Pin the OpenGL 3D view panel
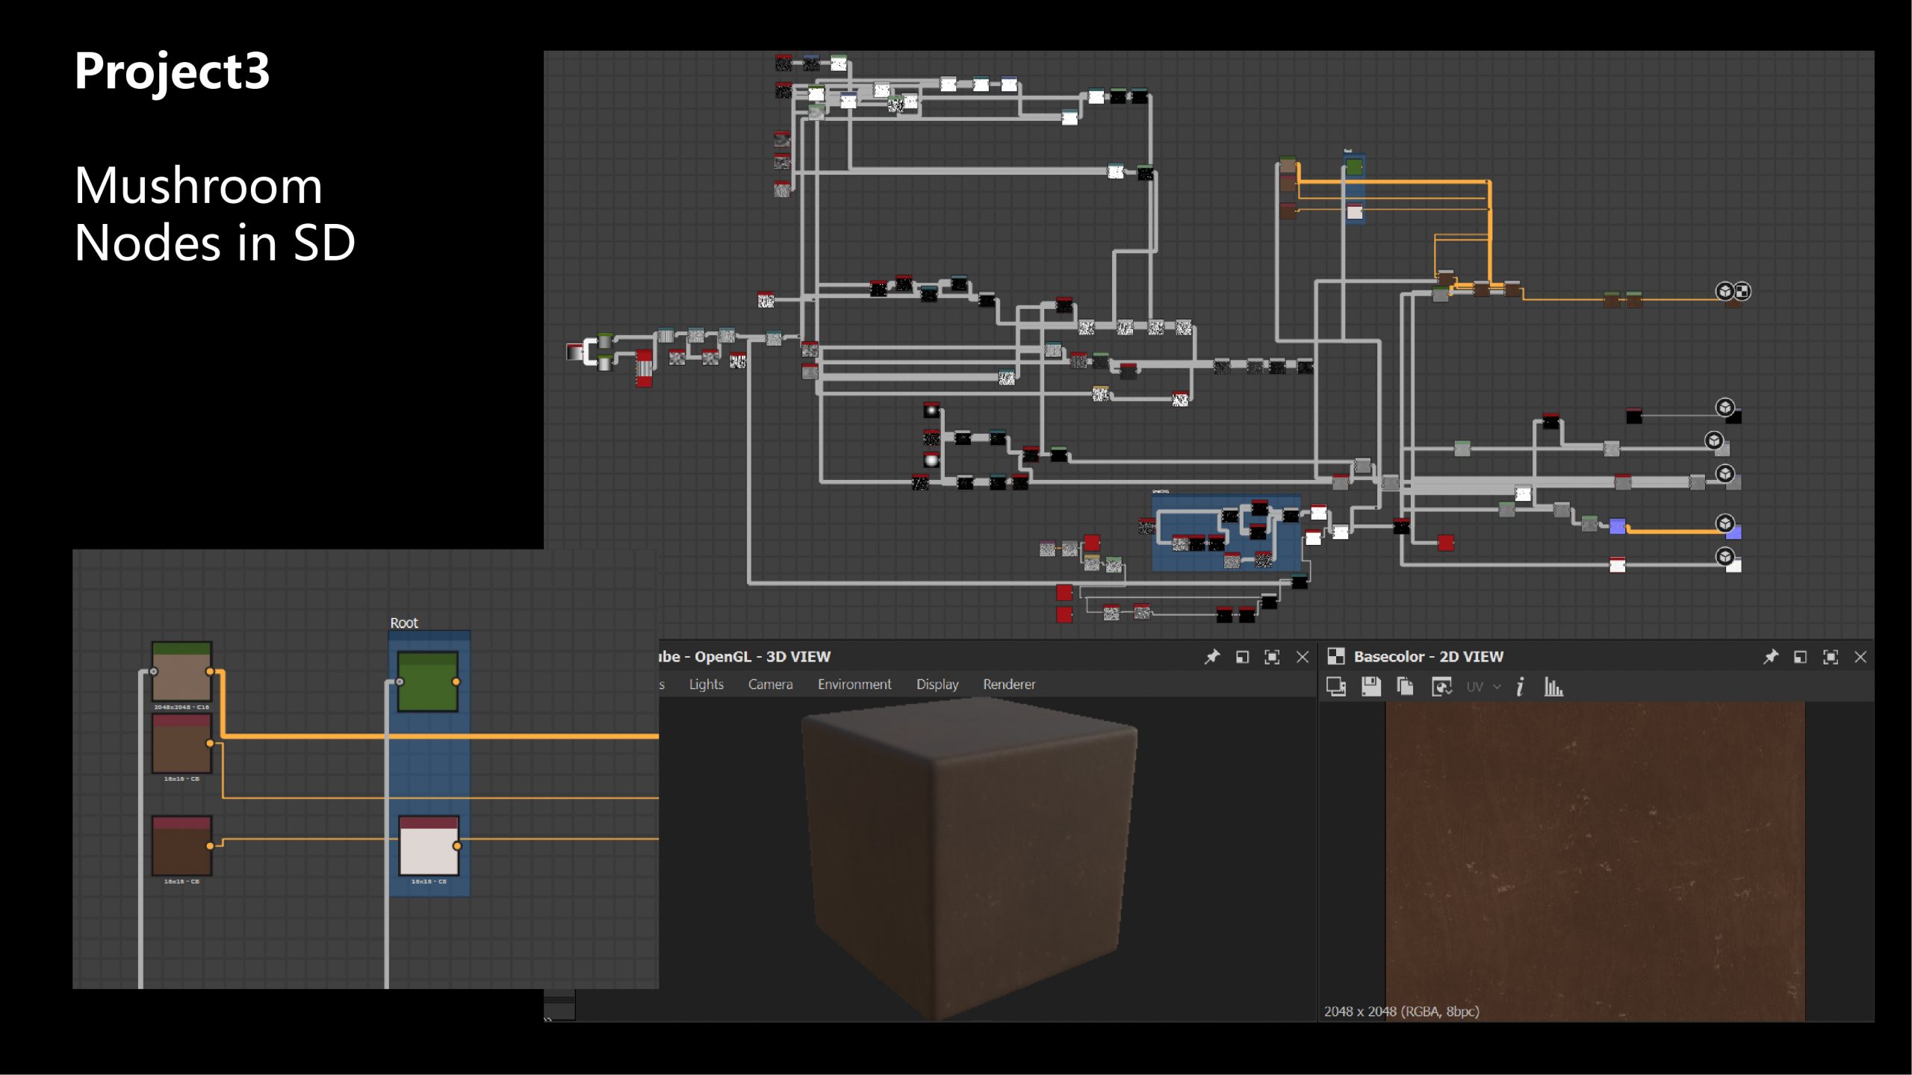1912x1075 pixels. click(1211, 656)
